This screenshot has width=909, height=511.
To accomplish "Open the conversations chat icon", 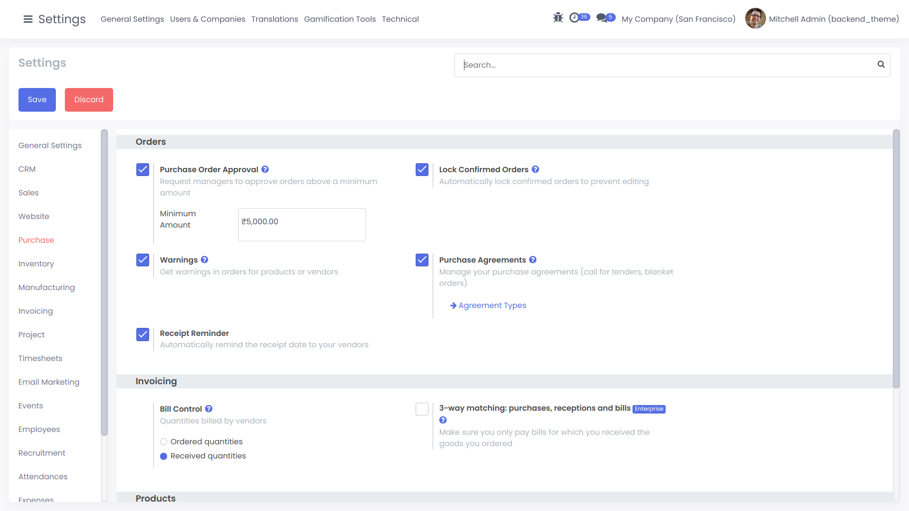I will (601, 18).
